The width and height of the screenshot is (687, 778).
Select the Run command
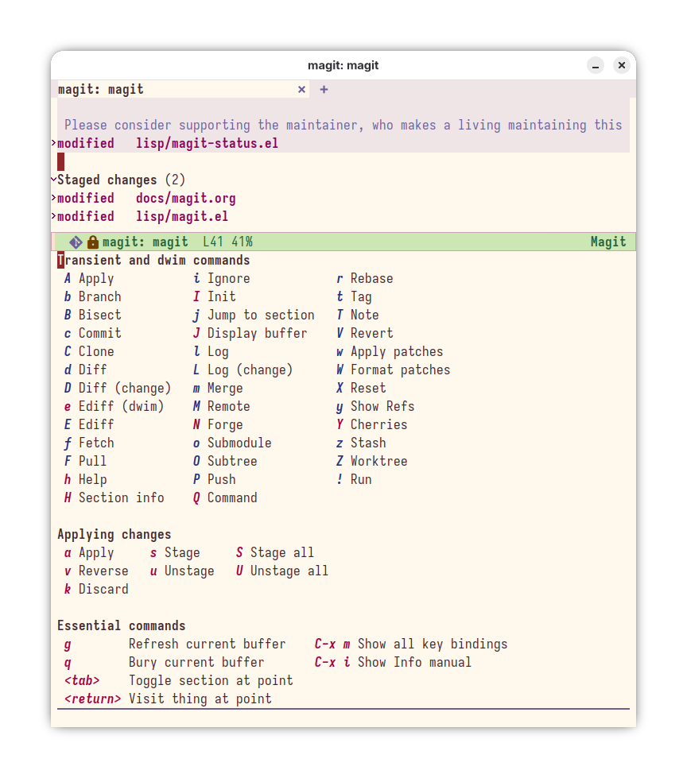(354, 480)
